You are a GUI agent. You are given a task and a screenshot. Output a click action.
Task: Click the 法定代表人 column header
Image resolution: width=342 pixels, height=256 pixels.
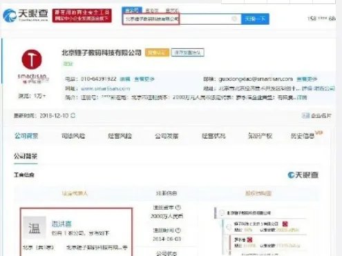(x=75, y=193)
